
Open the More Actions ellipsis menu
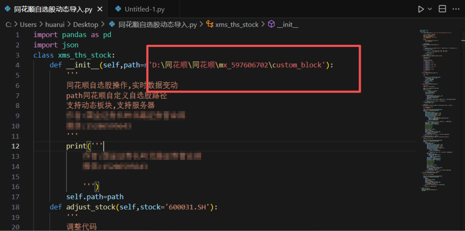point(456,9)
